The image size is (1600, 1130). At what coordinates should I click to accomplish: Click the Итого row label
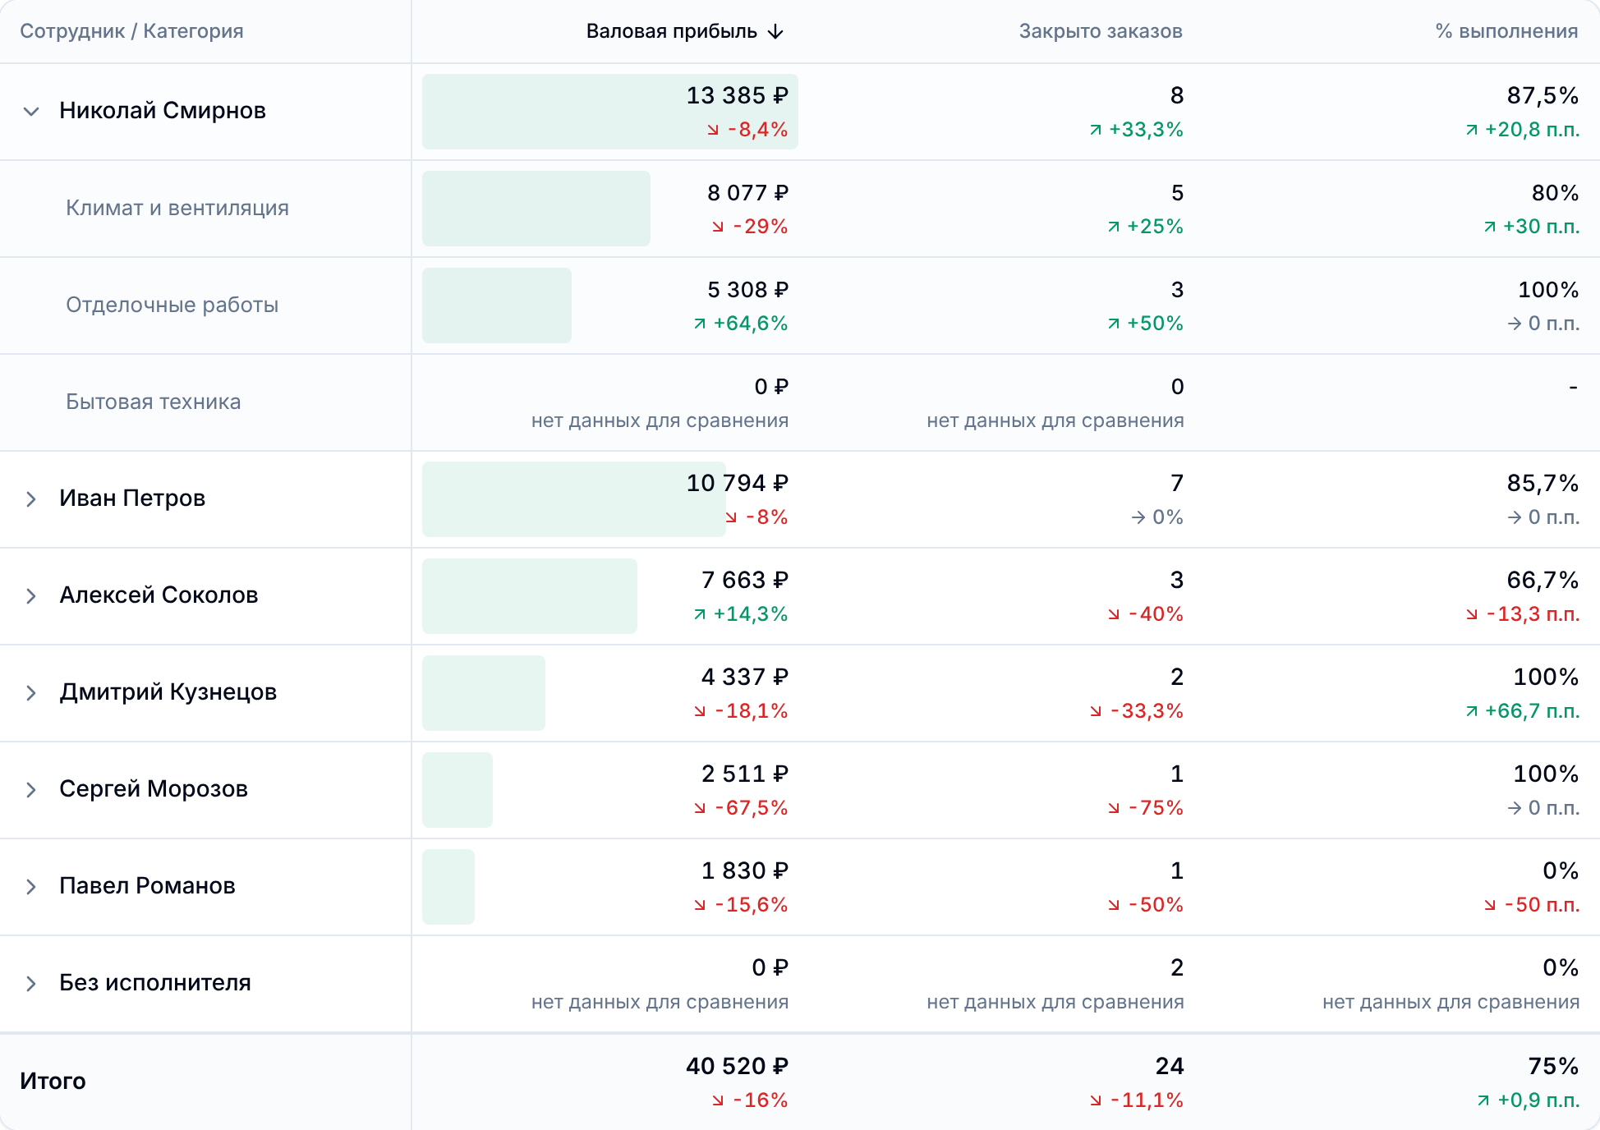point(53,1081)
